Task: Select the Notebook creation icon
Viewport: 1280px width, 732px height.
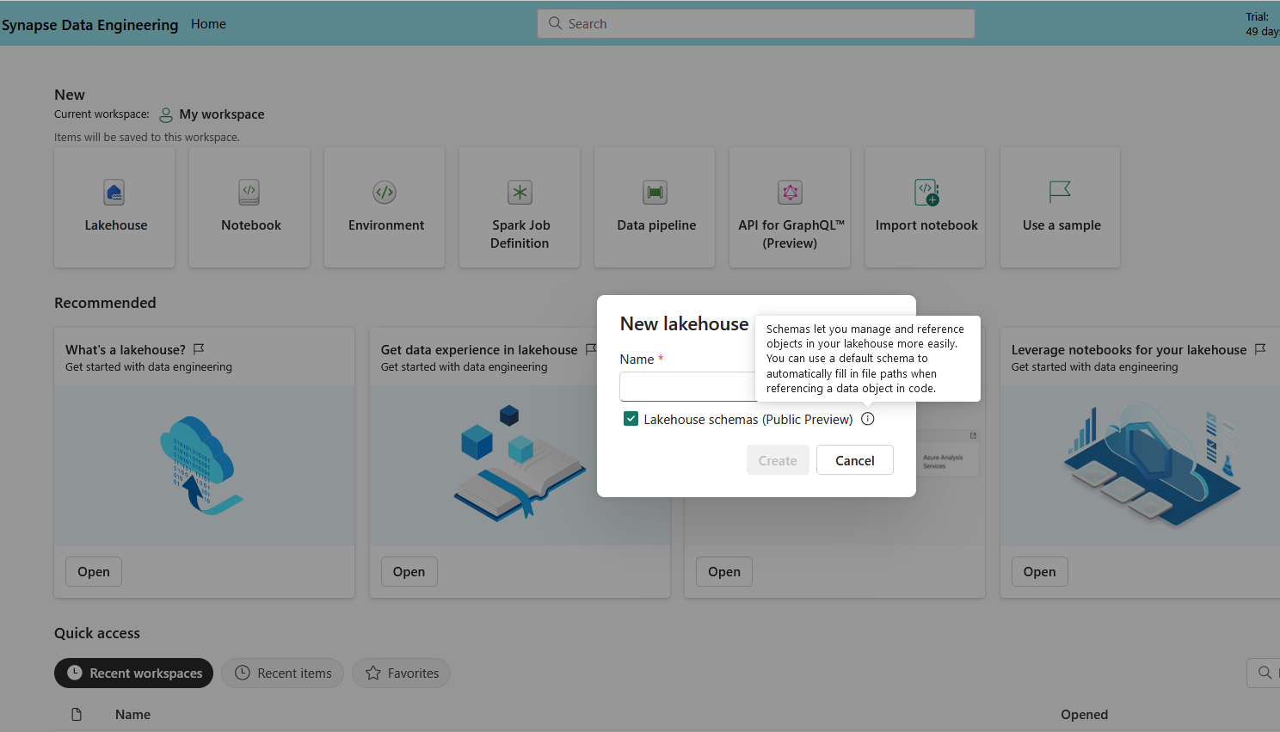Action: [x=249, y=192]
